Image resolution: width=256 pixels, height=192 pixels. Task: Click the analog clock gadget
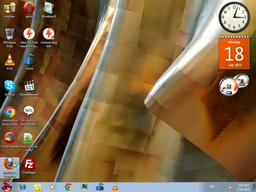[234, 17]
